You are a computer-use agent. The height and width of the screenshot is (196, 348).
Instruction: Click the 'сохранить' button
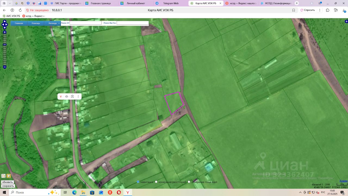[8, 186]
